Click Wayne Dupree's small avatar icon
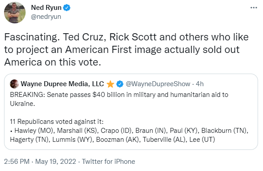 pos(14,84)
